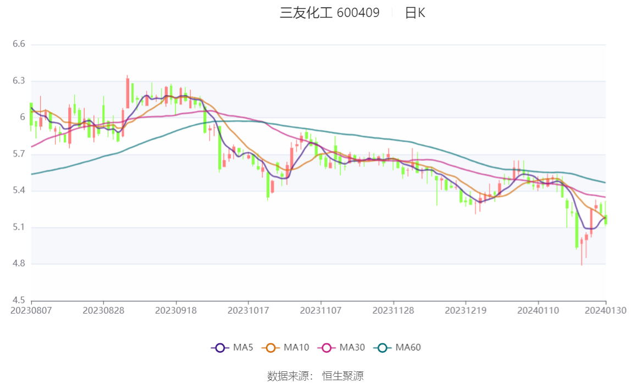Click the 日K label in the title
631x384 pixels.
(415, 13)
